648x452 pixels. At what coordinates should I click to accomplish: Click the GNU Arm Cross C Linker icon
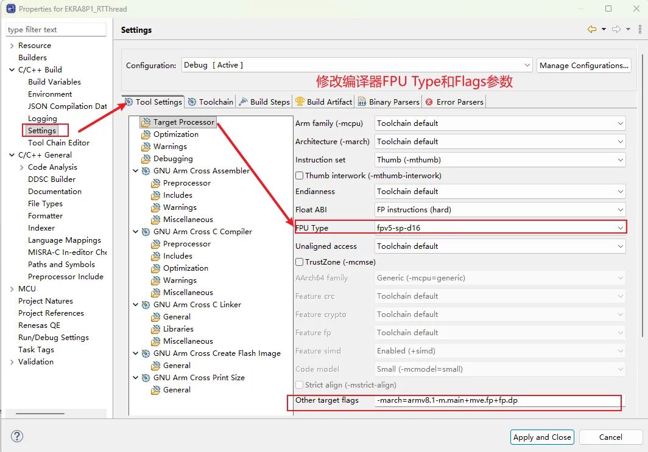point(146,305)
